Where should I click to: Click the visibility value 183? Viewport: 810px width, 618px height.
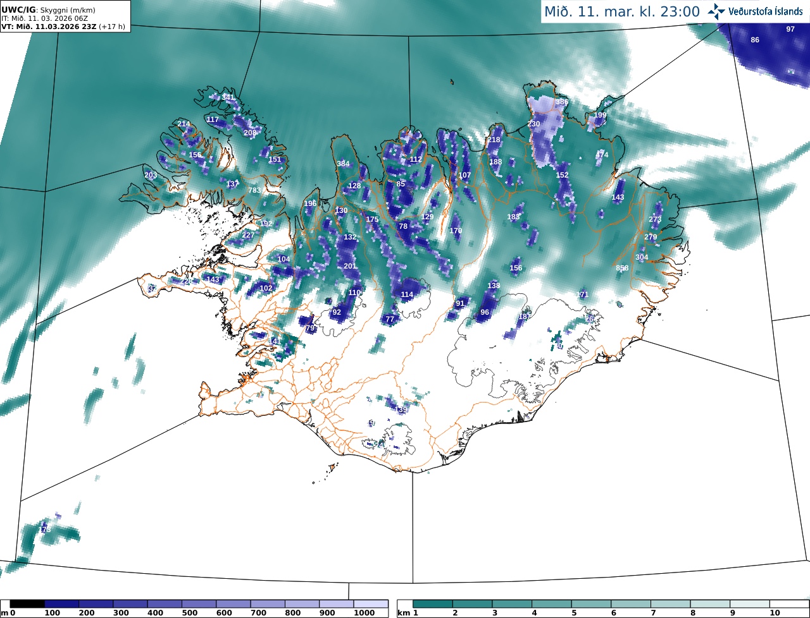click(513, 217)
